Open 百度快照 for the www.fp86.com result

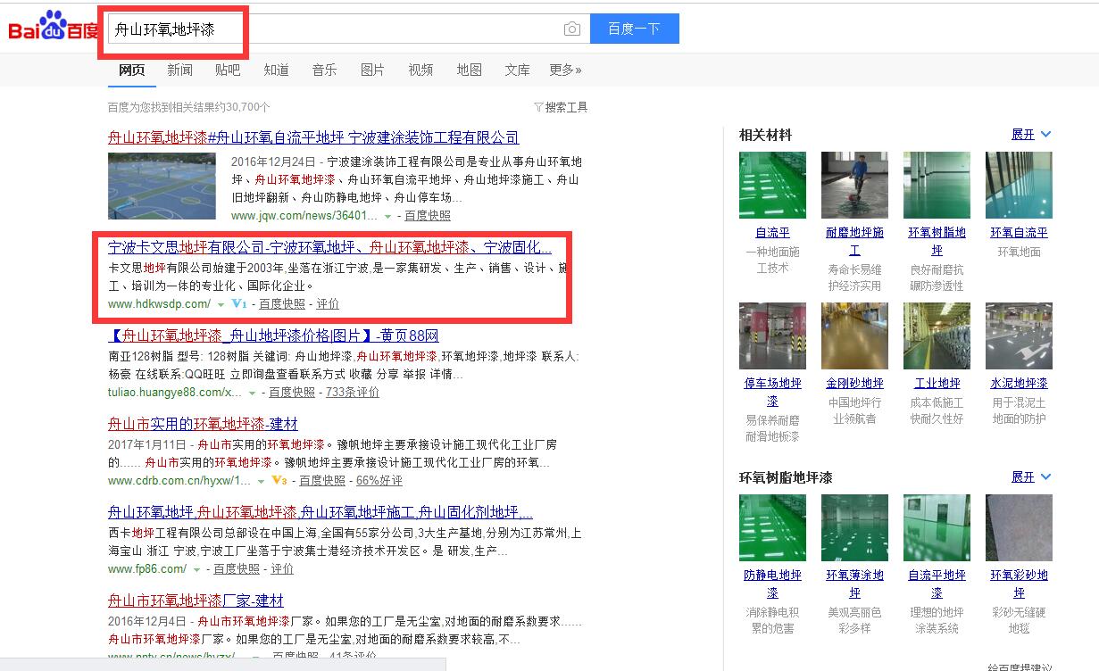coord(237,569)
